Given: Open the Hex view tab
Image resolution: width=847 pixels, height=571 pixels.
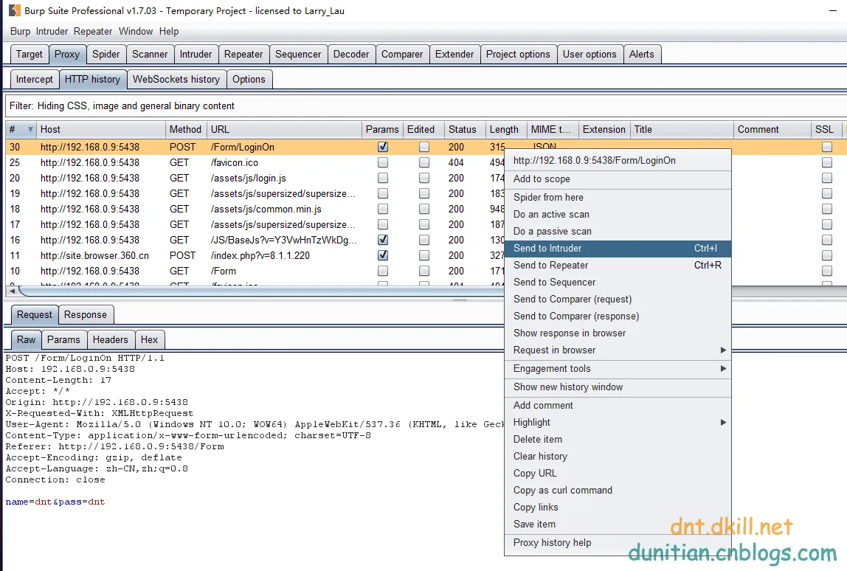Looking at the screenshot, I should coord(149,339).
